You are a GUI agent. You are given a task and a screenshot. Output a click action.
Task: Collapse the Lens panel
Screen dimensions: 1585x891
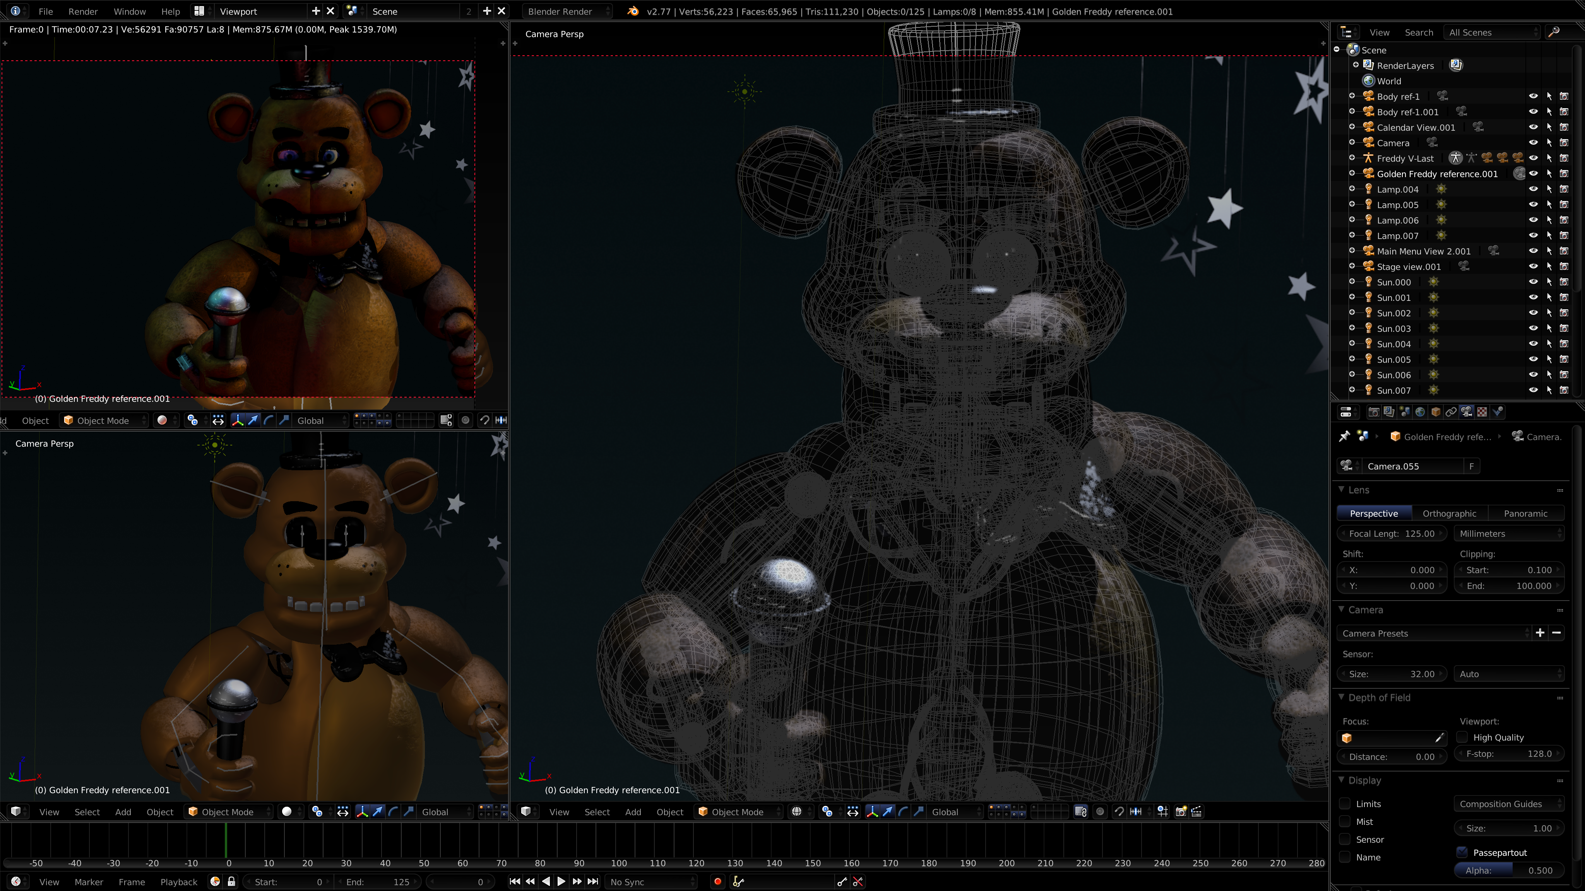click(1341, 490)
